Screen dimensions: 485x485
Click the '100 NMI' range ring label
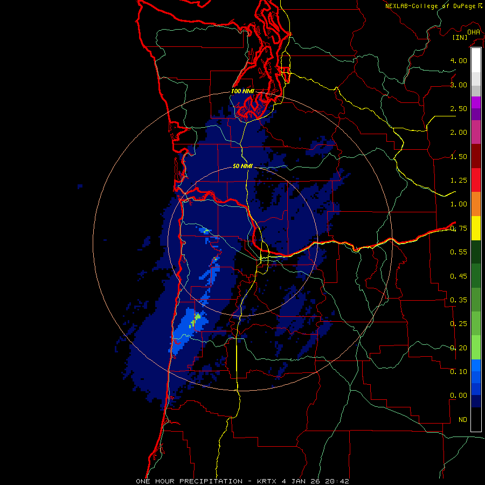click(x=243, y=91)
